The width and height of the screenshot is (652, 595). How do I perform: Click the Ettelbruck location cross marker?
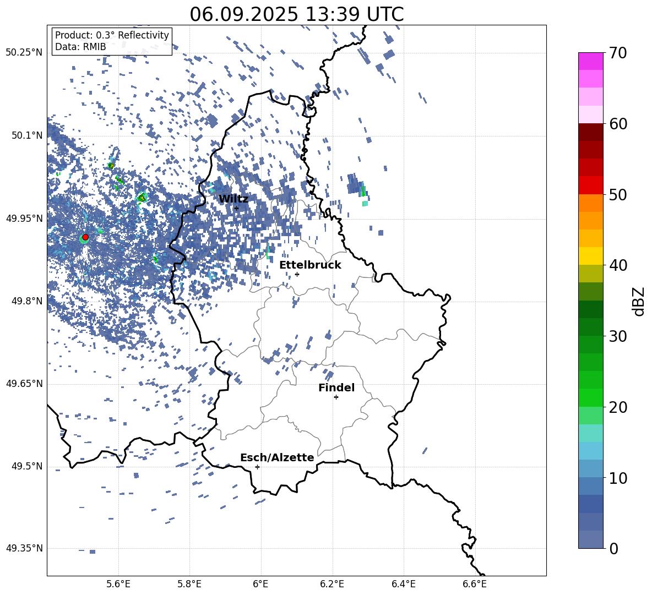[x=297, y=274]
